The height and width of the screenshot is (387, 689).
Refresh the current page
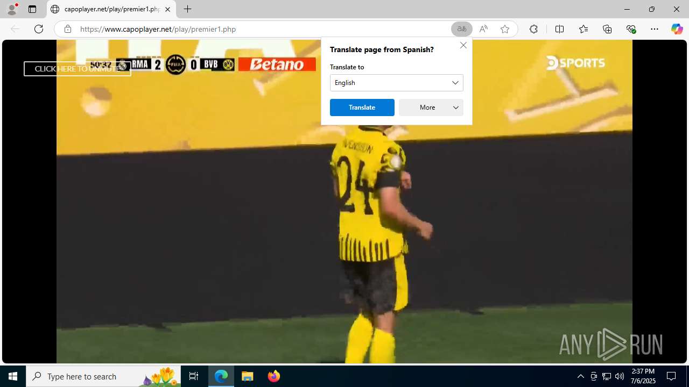39,29
